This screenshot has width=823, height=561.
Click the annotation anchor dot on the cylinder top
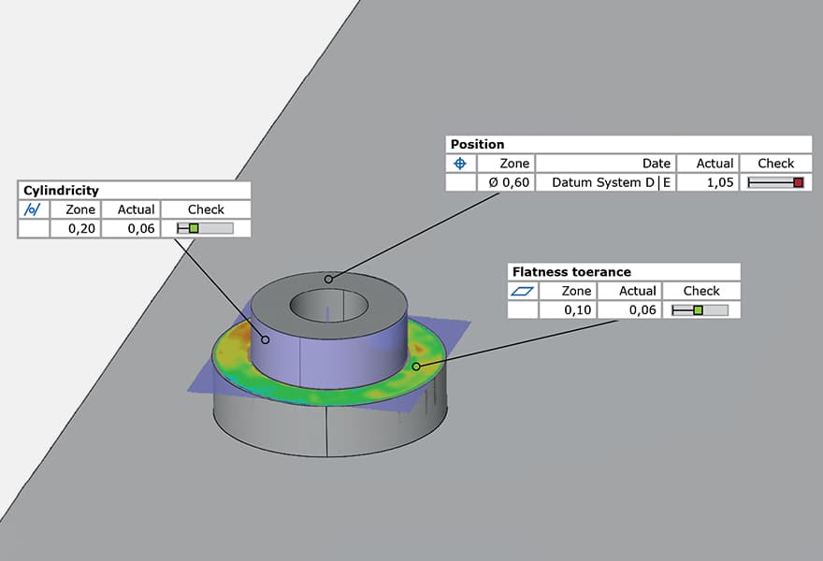(x=328, y=279)
